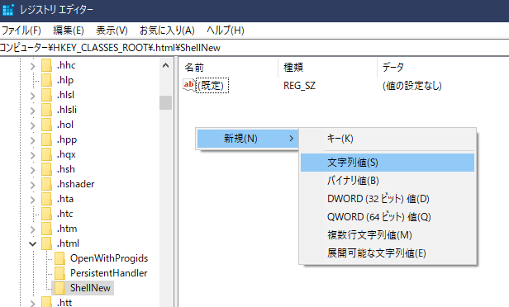Select the (既定) string value icon
This screenshot has height=307, width=509.
point(189,85)
